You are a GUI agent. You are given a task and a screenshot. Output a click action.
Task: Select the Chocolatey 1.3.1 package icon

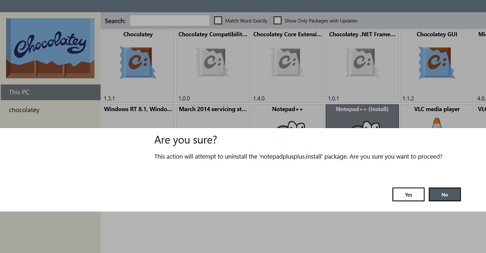[138, 63]
